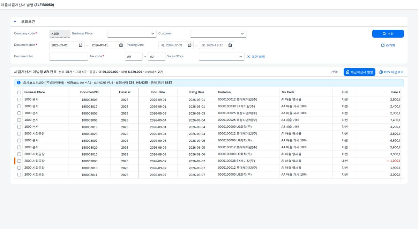Click the Document No. input field

click(68, 57)
